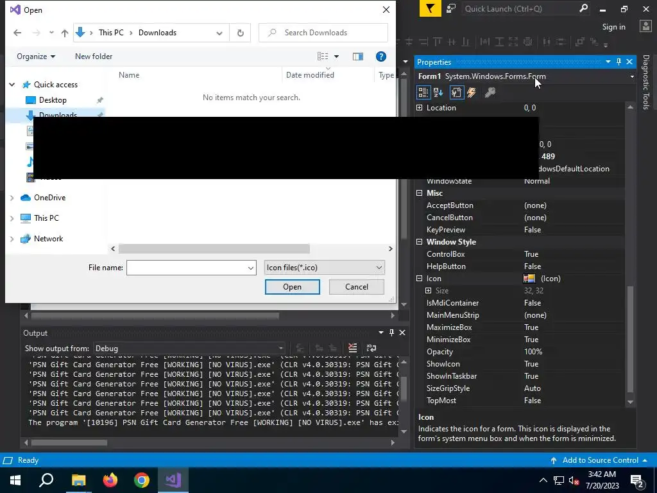
Task: Open Properties panel window position menu arrow
Action: 608,62
